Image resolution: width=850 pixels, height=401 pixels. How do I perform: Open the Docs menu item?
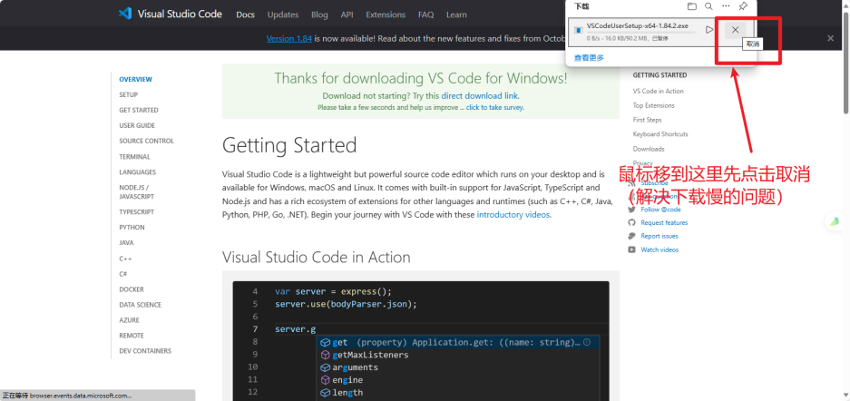pyautogui.click(x=246, y=15)
